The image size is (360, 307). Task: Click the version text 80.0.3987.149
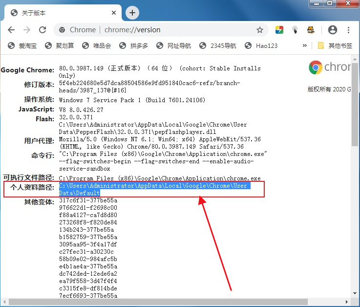(x=81, y=68)
